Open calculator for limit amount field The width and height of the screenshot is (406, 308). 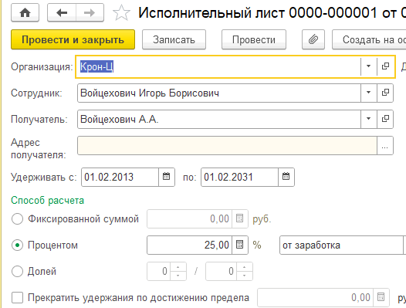point(381,297)
